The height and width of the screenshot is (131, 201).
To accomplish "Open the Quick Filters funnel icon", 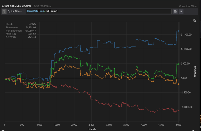I will point(4,11).
